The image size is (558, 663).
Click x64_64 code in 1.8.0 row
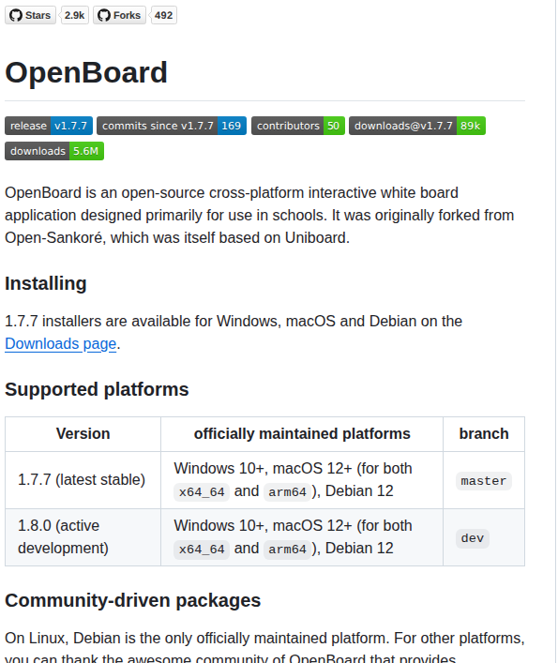click(x=202, y=550)
